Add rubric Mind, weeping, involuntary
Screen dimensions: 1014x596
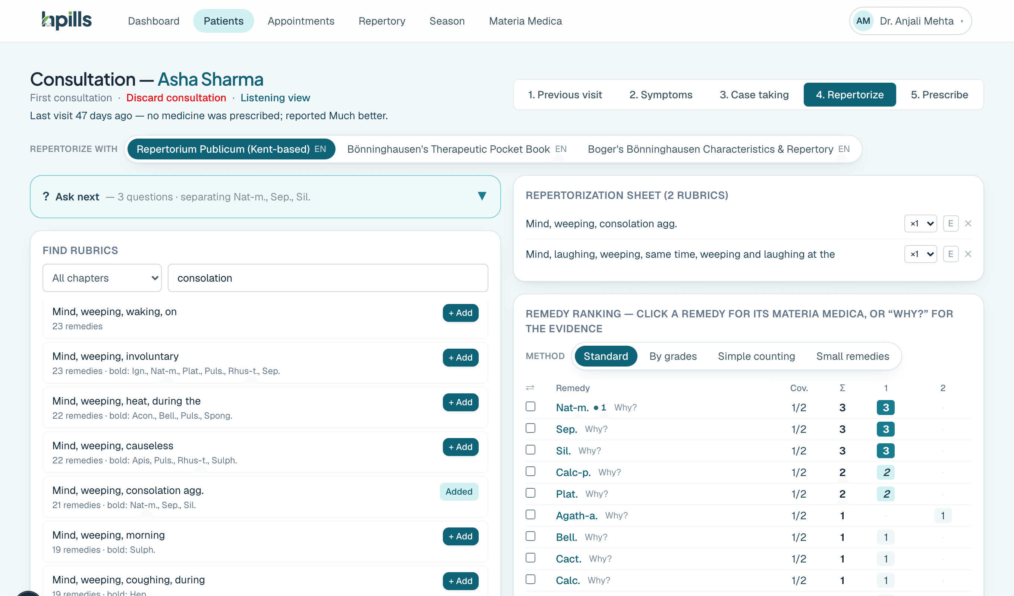(460, 358)
